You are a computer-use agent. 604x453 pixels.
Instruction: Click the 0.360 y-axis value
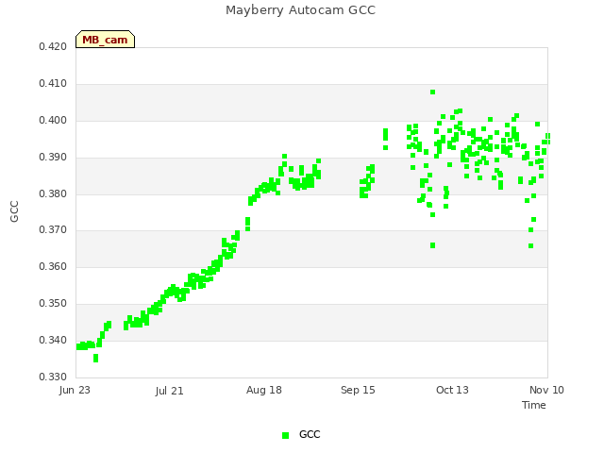[53, 266]
